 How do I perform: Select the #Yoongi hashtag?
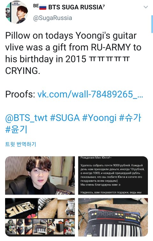coord(99,118)
